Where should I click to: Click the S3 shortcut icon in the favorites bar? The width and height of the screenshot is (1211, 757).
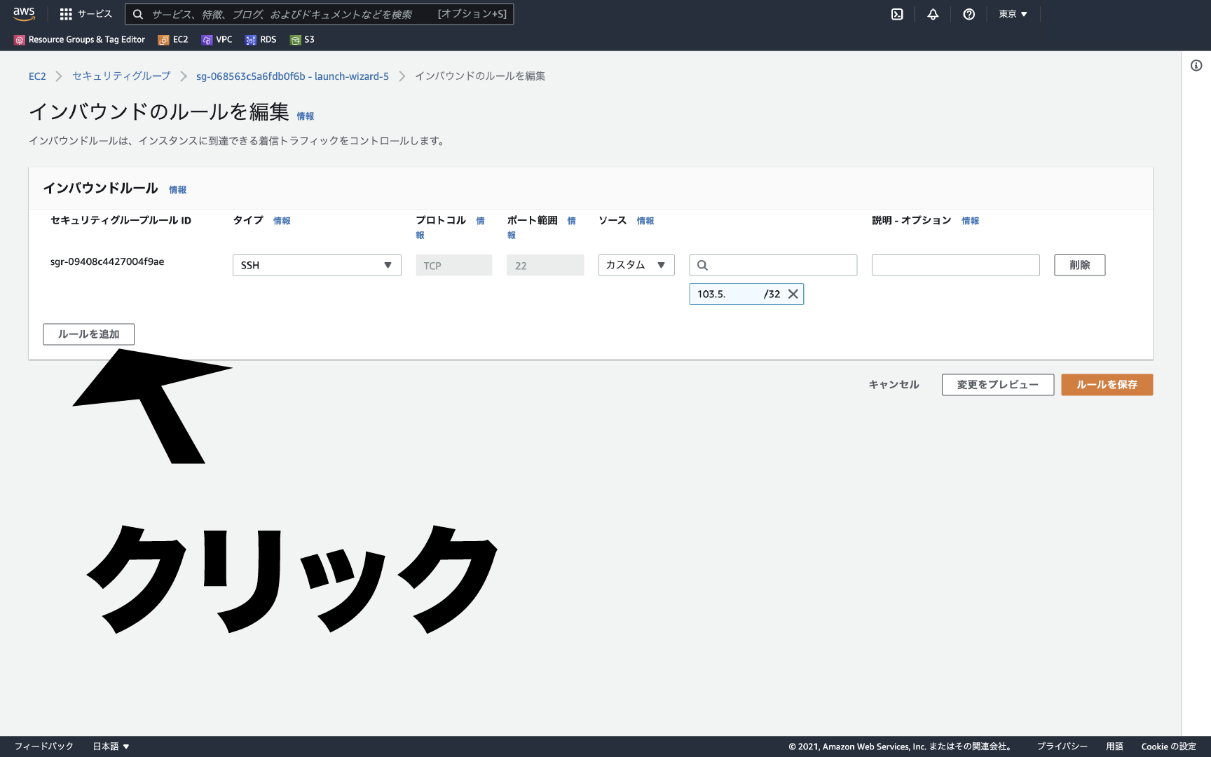tap(295, 40)
